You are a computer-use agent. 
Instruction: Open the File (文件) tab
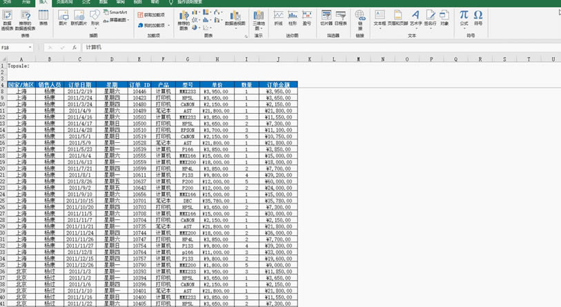click(x=7, y=2)
